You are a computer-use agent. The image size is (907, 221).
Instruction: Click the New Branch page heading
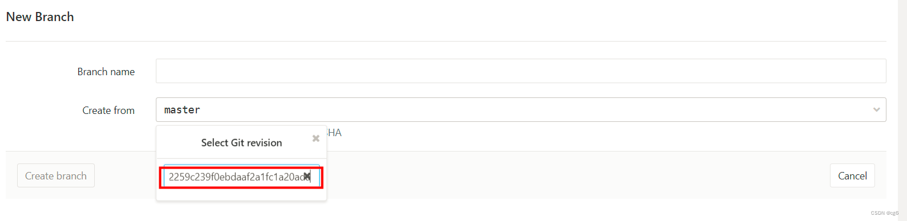(x=40, y=17)
